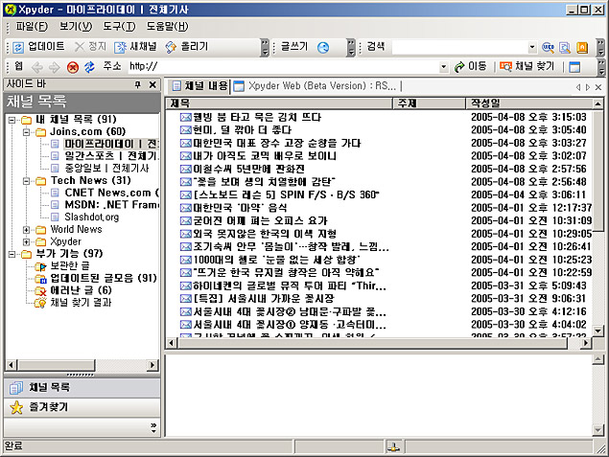Collapse the Joins.com channel folder
Viewport: 609px width, 457px height.
pyautogui.click(x=26, y=131)
